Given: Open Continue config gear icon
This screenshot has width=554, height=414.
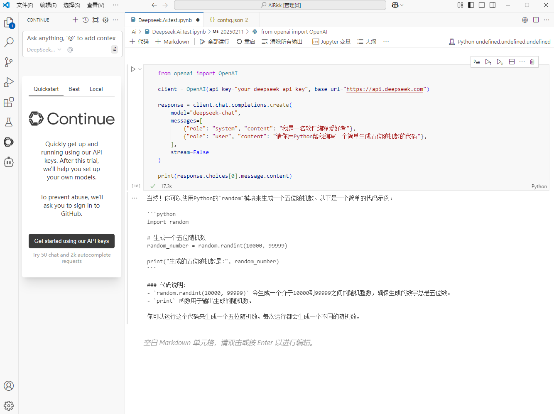Looking at the screenshot, I should [105, 20].
